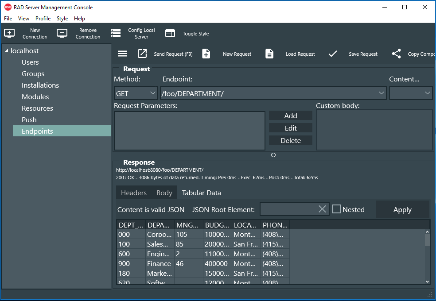Click the 400000 budget cell

[218, 263]
